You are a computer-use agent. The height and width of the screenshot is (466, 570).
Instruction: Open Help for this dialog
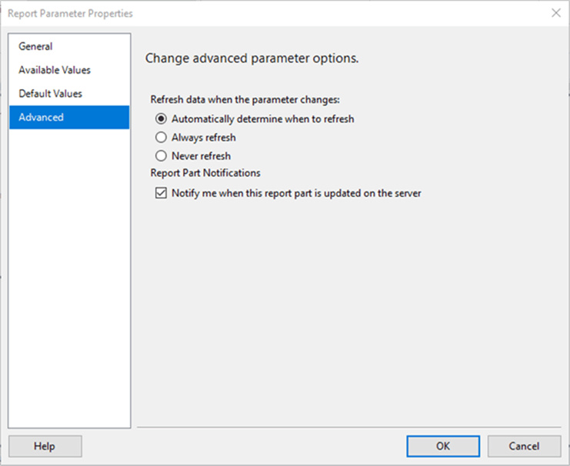(x=45, y=446)
